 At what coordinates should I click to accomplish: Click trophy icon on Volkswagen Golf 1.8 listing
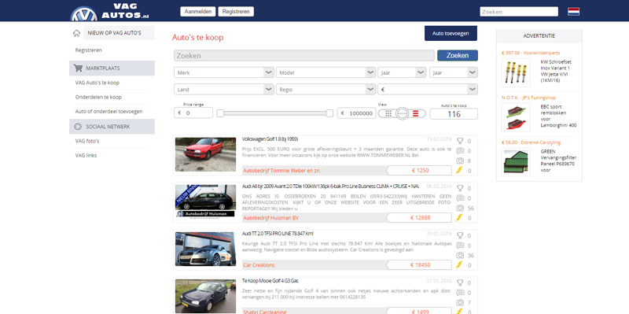click(x=460, y=141)
